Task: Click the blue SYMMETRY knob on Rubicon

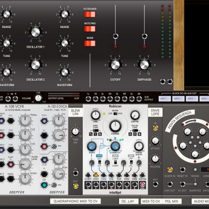Action: click(x=115, y=146)
